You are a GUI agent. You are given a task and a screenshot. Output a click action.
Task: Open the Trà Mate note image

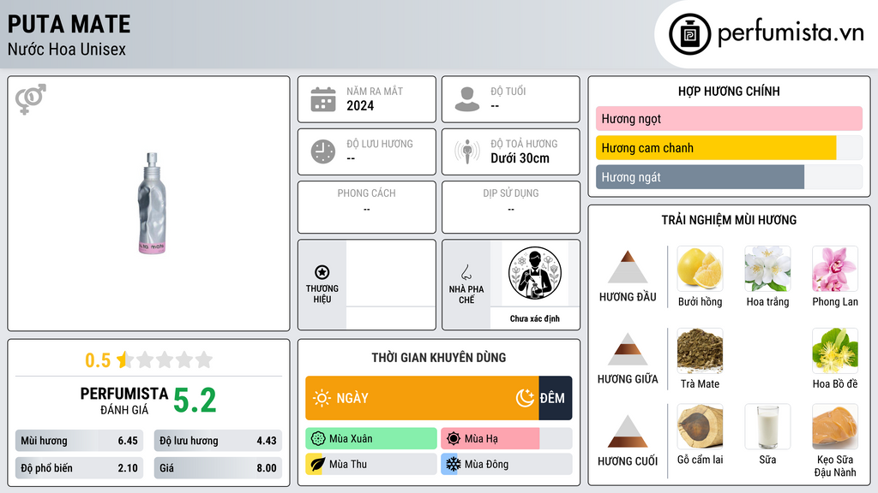[700, 351]
